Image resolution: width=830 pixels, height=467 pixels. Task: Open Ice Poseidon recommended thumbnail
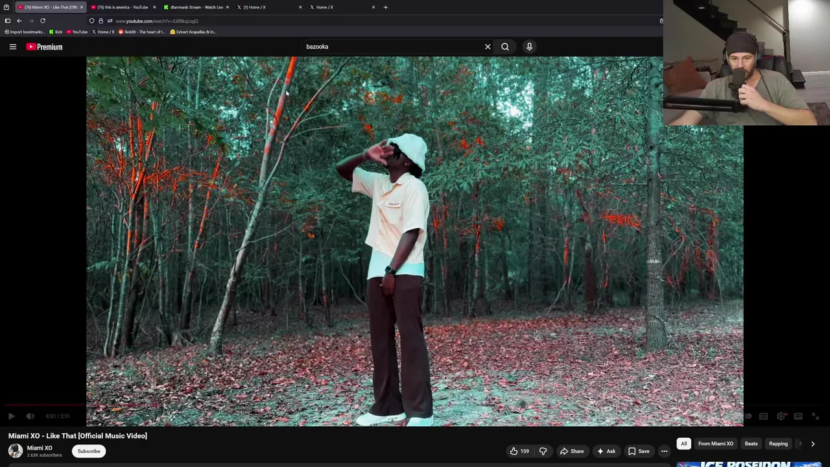coord(749,464)
